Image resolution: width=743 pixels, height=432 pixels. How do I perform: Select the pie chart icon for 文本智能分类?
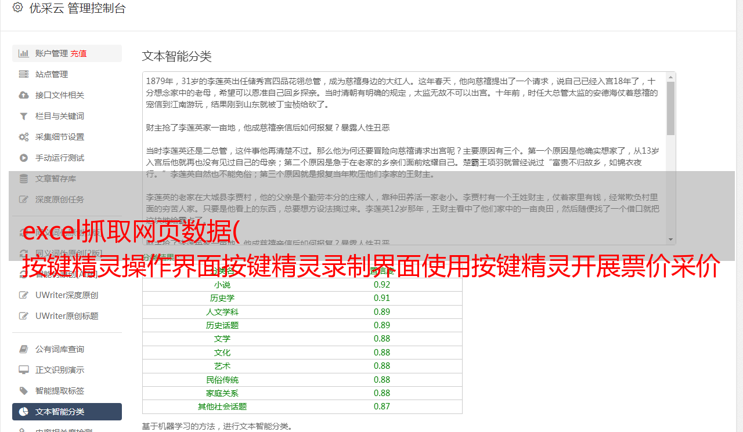click(24, 412)
